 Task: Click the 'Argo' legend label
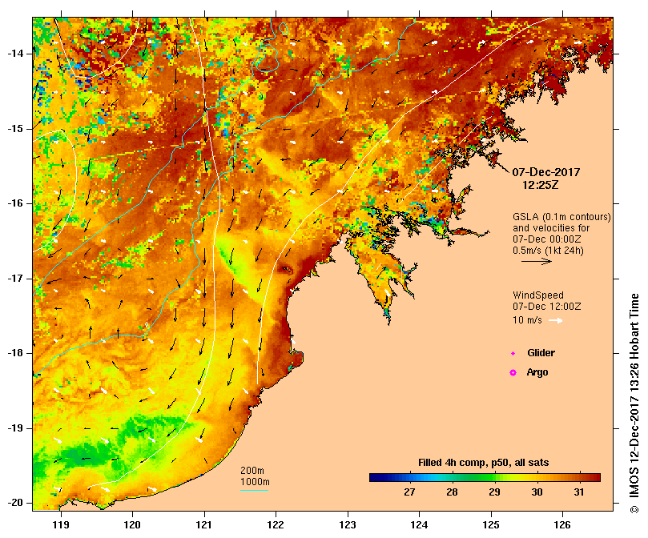click(x=537, y=372)
